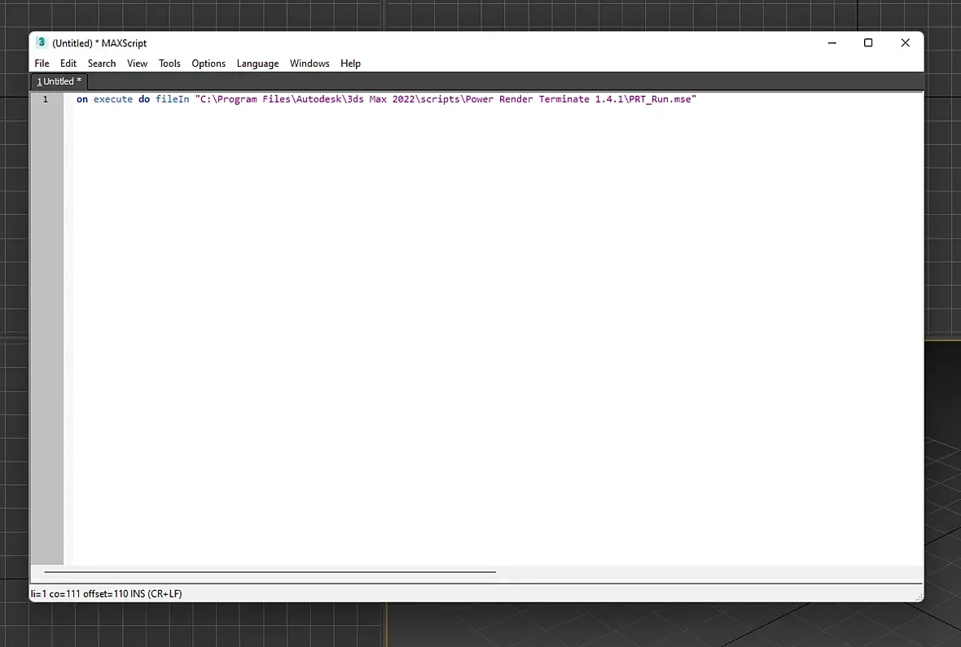Viewport: 961px width, 647px height.
Task: Click the '(Untitled) * MAXScript' window title
Action: [x=99, y=43]
